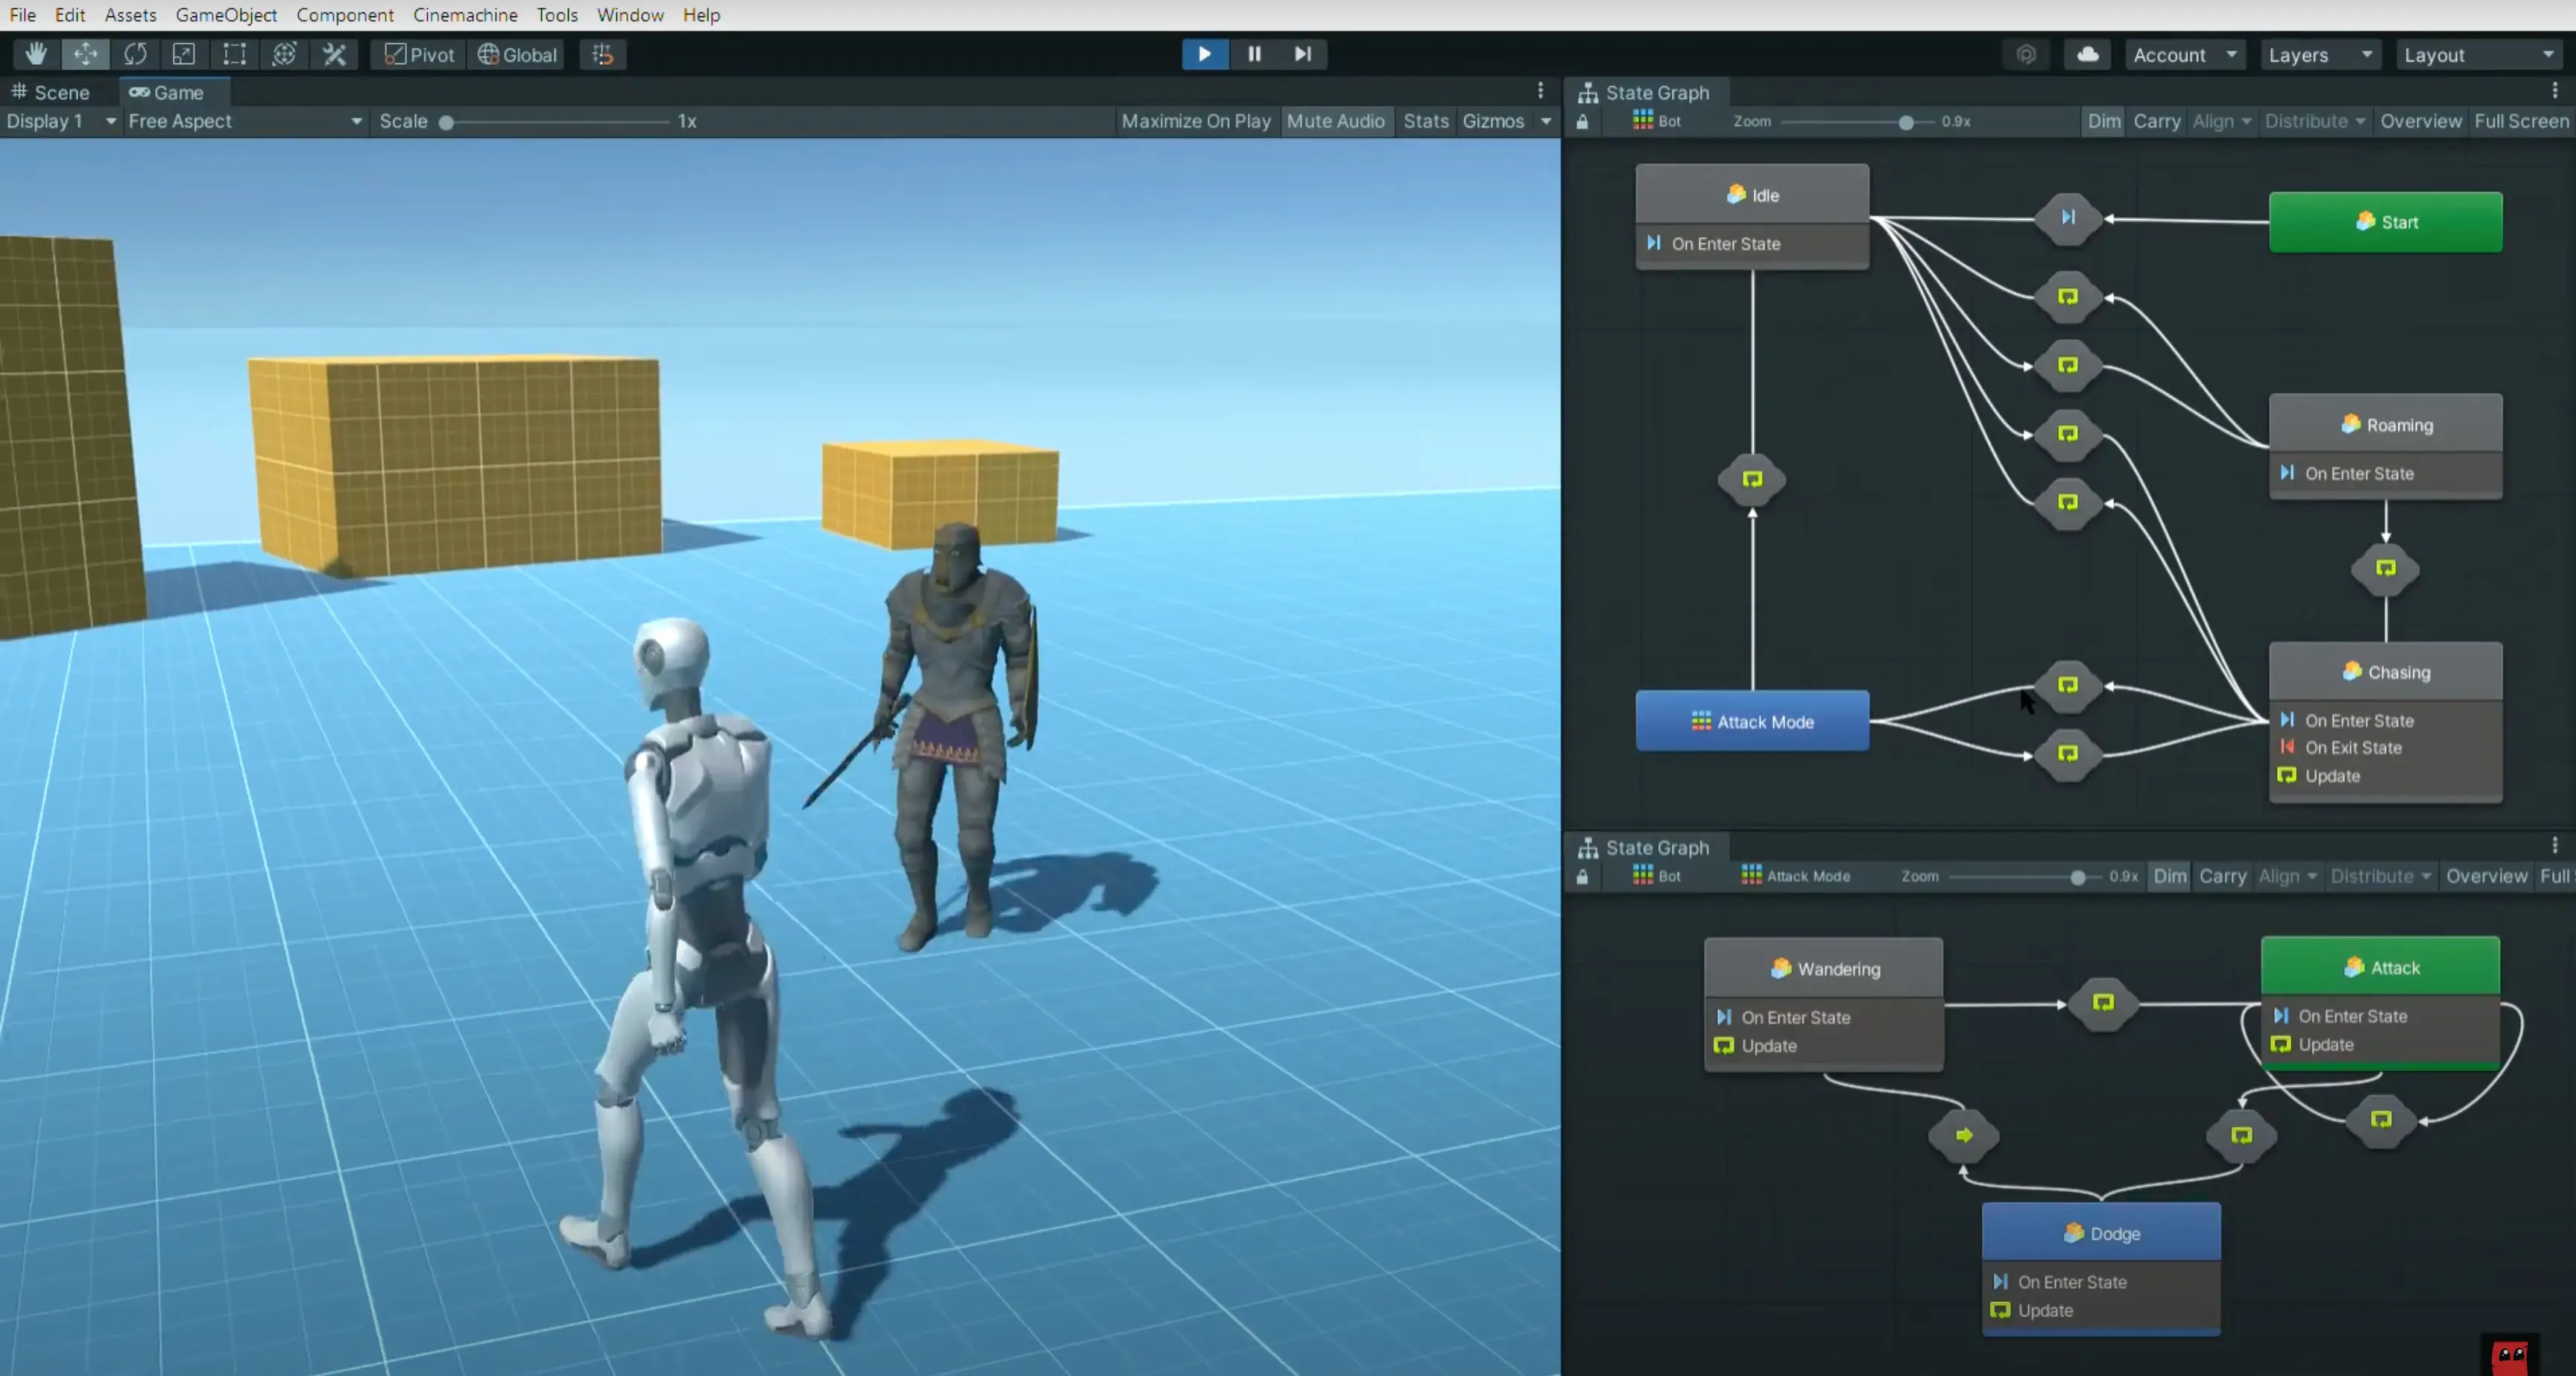
Task: Open the Layers dropdown
Action: [2319, 55]
